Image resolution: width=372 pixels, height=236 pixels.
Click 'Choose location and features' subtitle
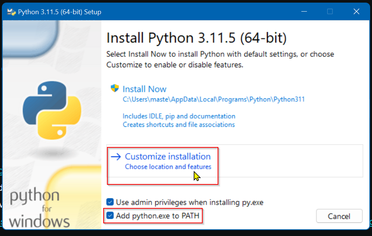[x=168, y=167]
